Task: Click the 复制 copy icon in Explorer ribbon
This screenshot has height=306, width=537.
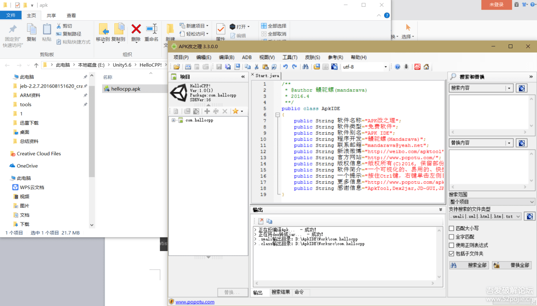Action: pos(31,29)
